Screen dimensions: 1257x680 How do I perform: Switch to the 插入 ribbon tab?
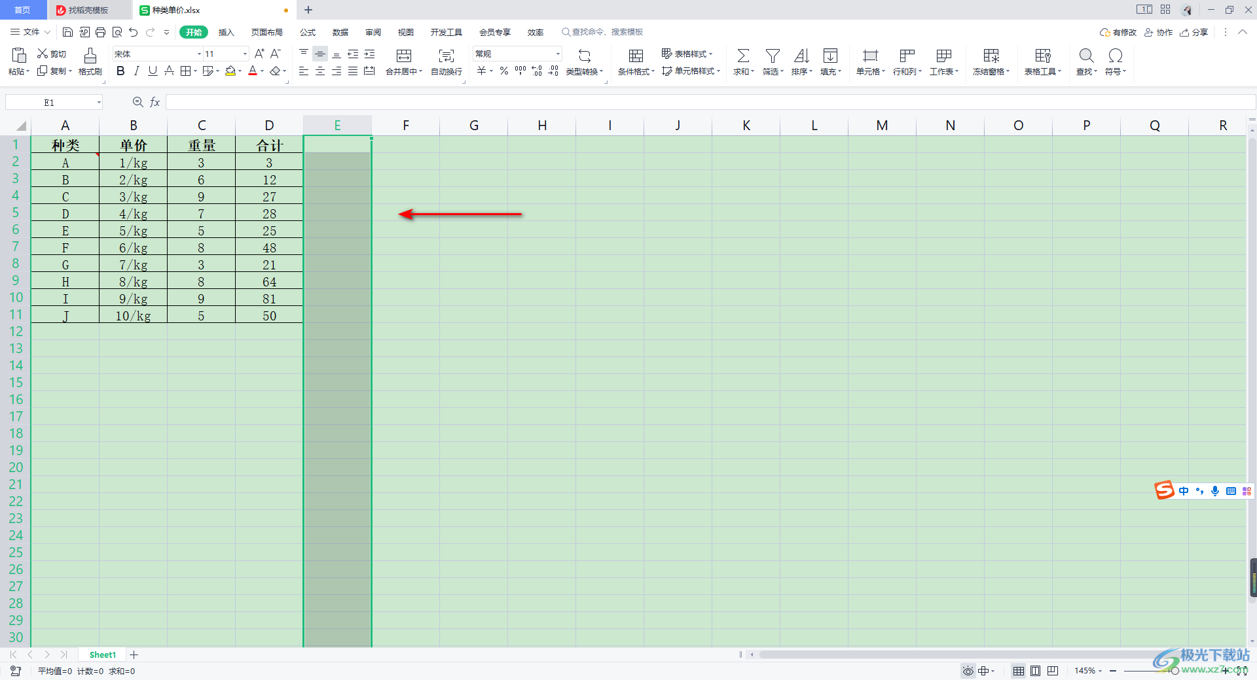(x=226, y=32)
